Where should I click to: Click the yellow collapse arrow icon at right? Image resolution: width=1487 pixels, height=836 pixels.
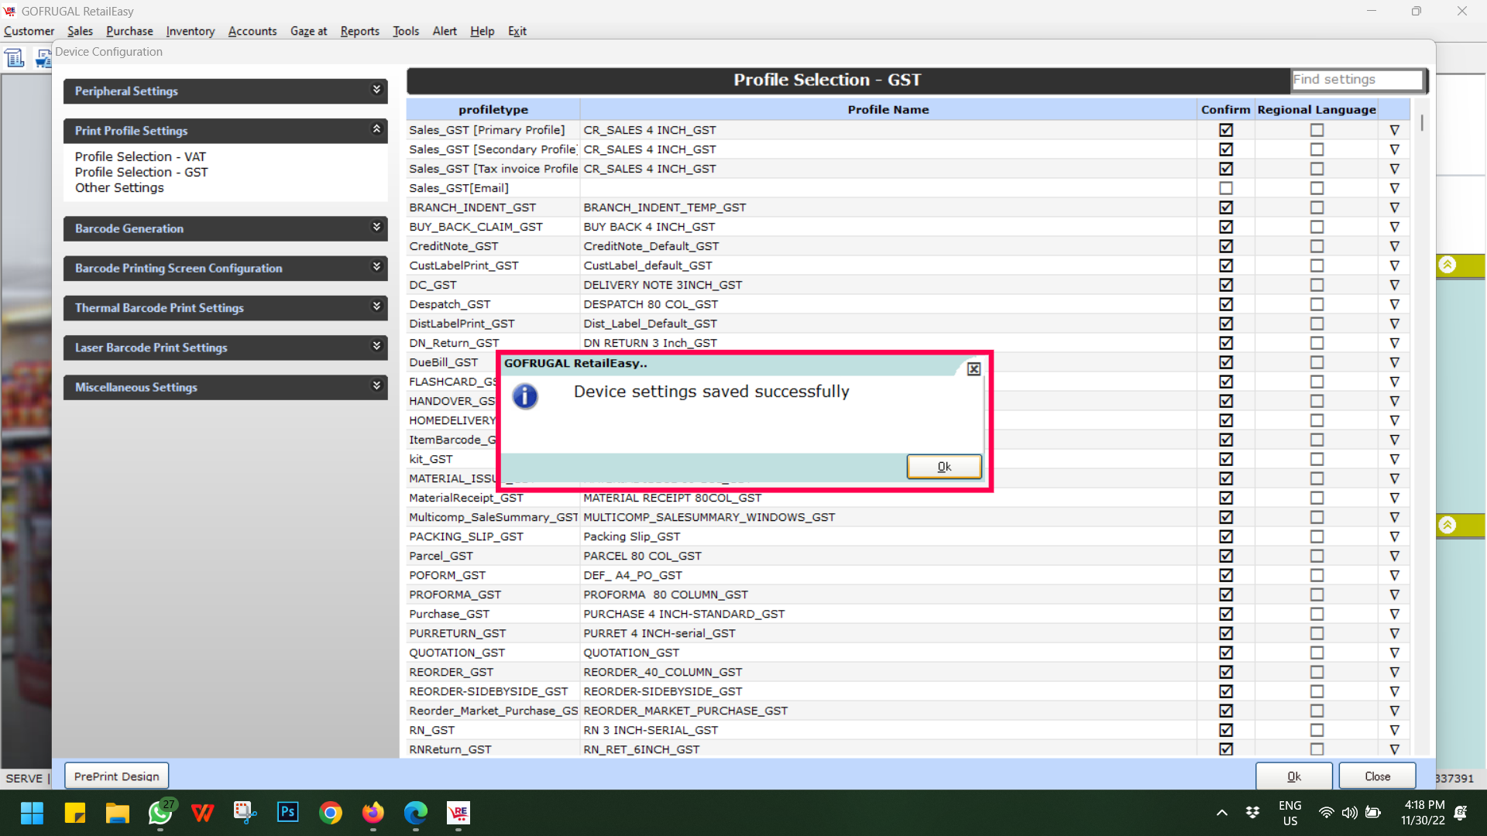coord(1447,266)
